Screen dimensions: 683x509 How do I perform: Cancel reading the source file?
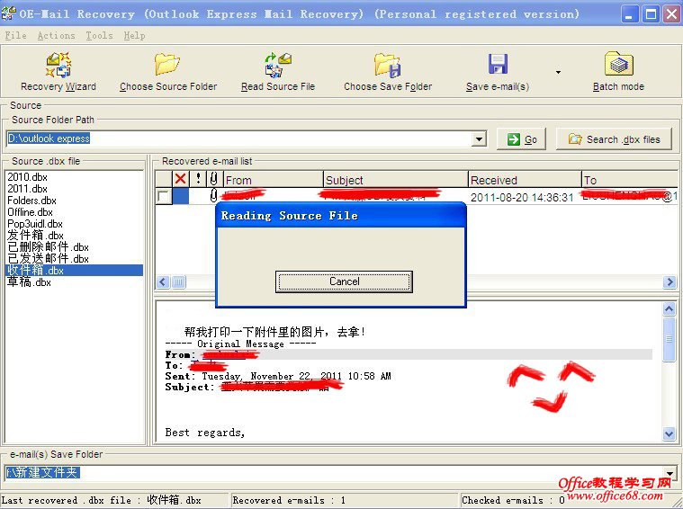click(x=344, y=281)
